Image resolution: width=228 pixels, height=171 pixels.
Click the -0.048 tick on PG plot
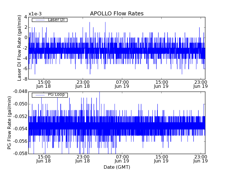[x=20, y=91]
